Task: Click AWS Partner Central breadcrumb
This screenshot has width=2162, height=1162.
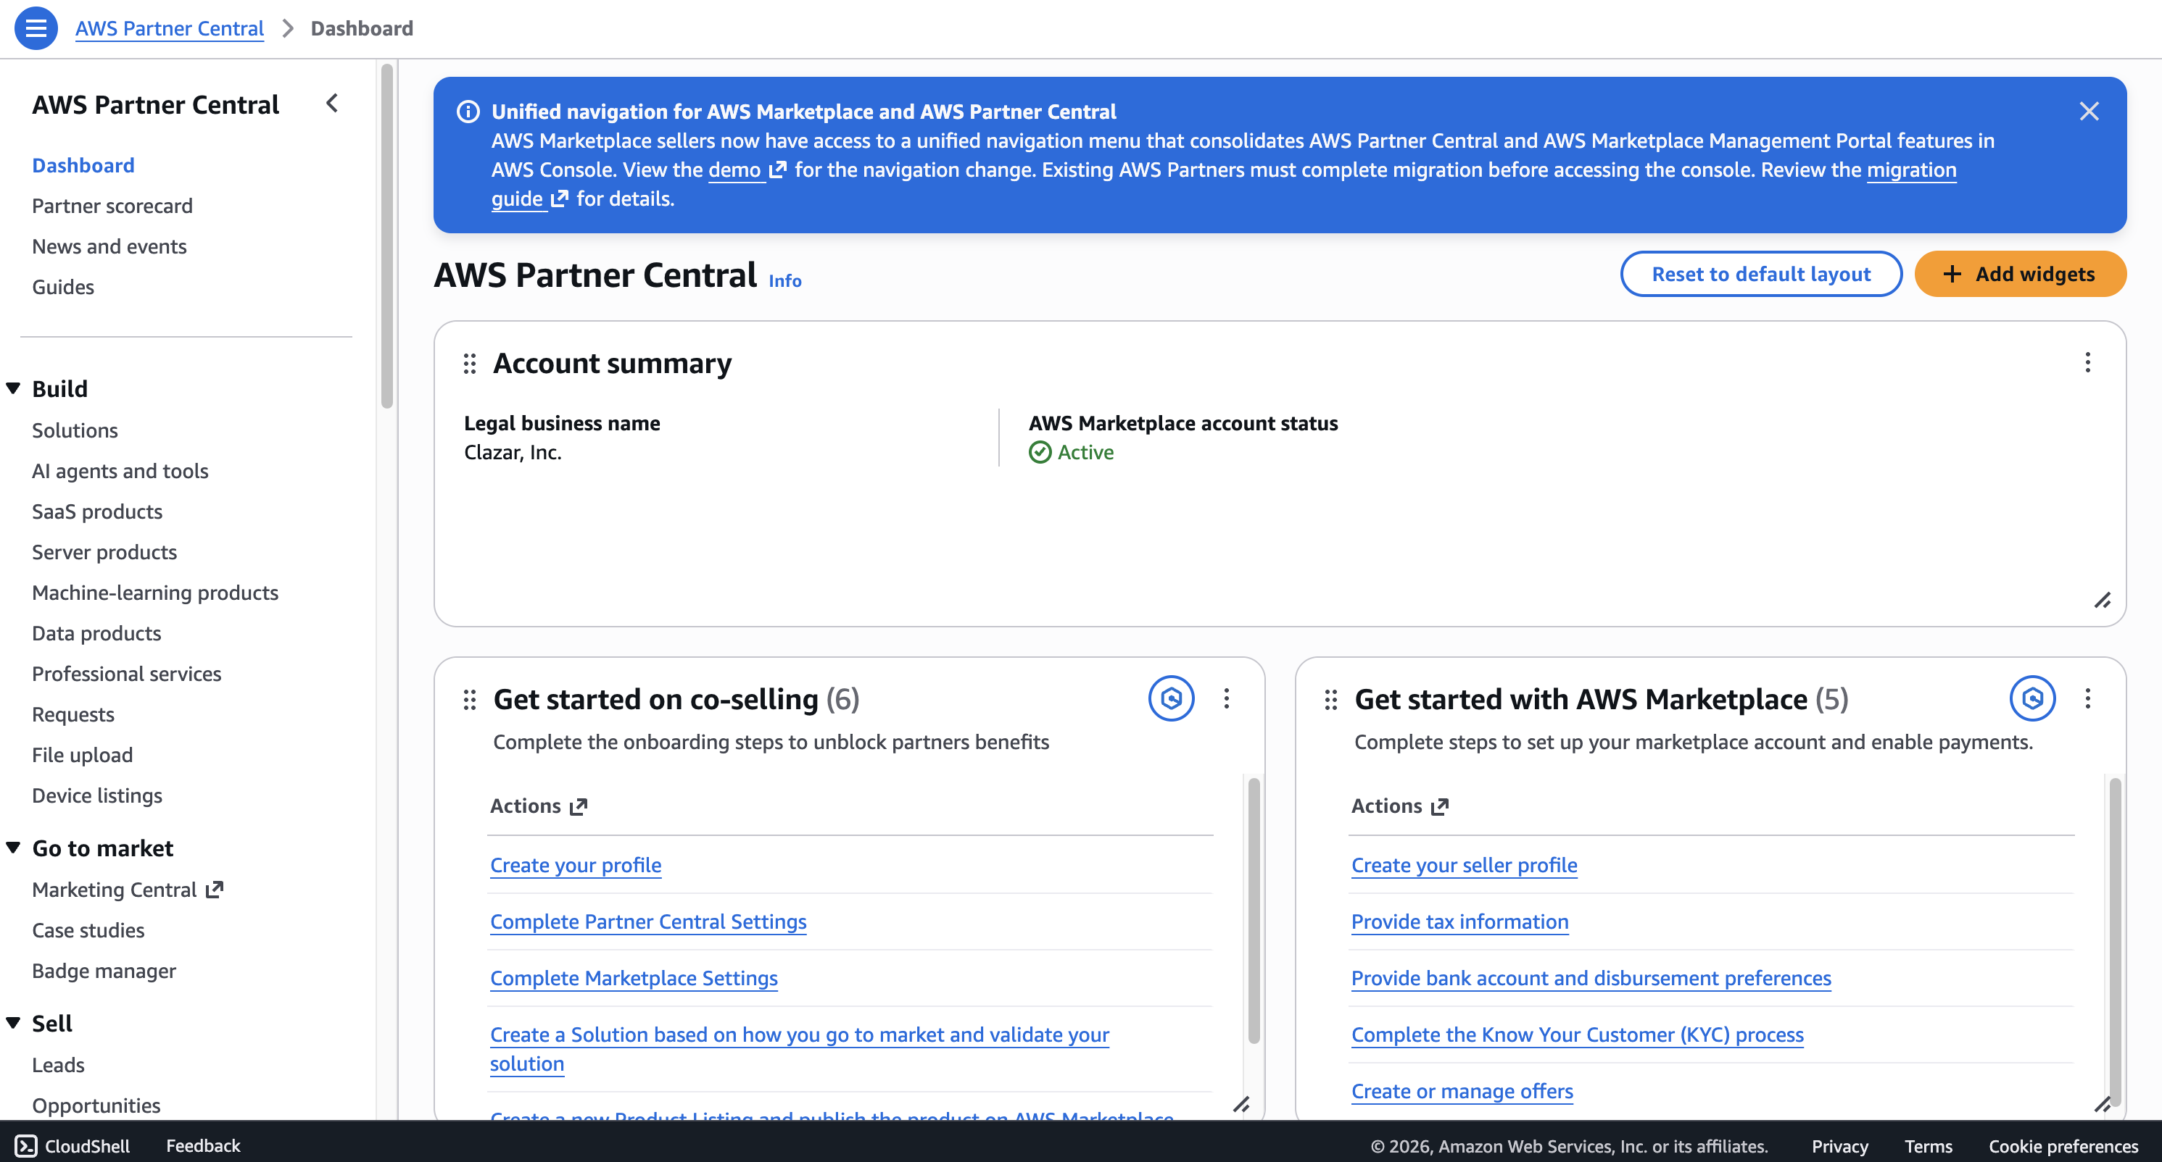Action: click(170, 28)
